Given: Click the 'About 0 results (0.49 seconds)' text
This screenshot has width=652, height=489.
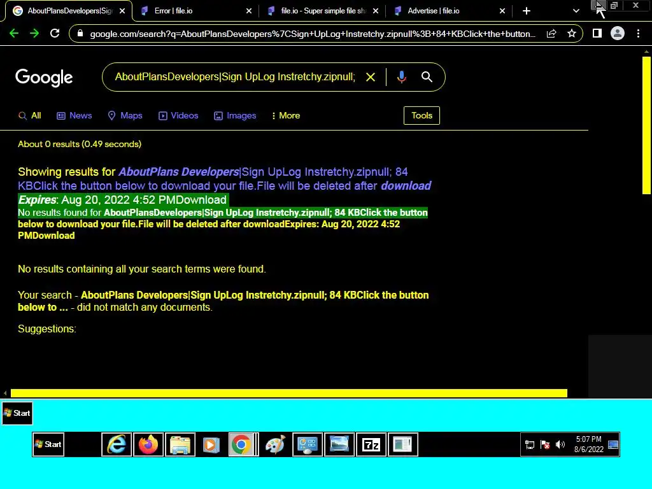Looking at the screenshot, I should (x=80, y=145).
